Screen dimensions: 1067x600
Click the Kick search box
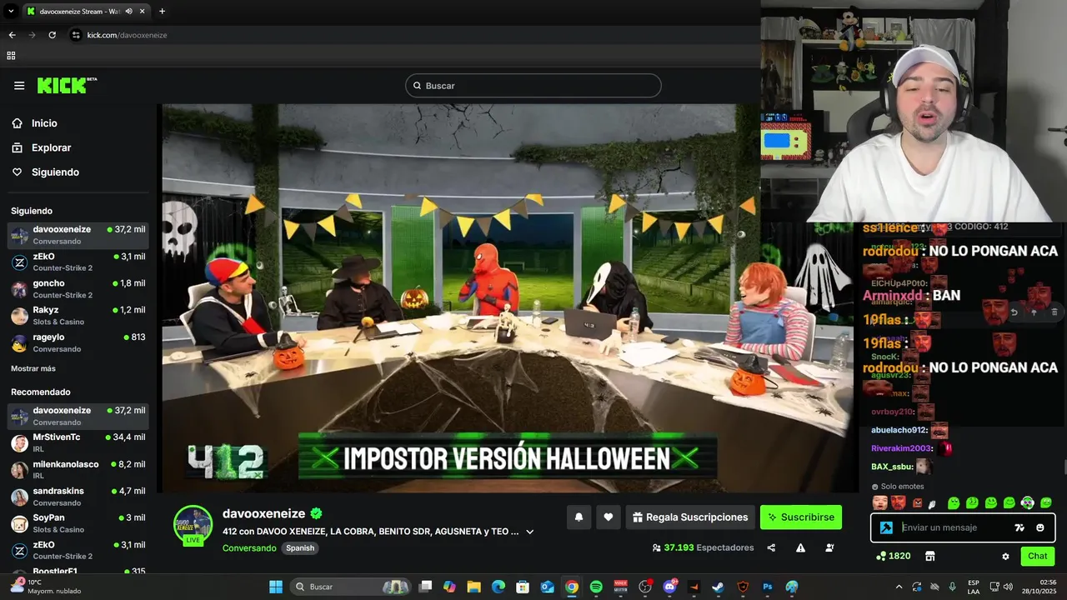[x=533, y=86]
